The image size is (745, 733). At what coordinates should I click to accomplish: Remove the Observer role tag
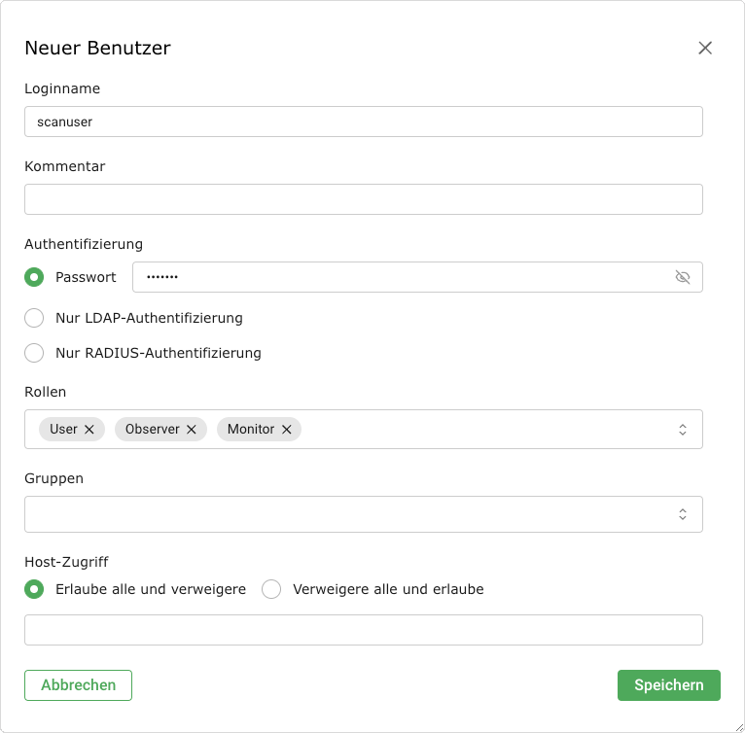click(x=192, y=429)
